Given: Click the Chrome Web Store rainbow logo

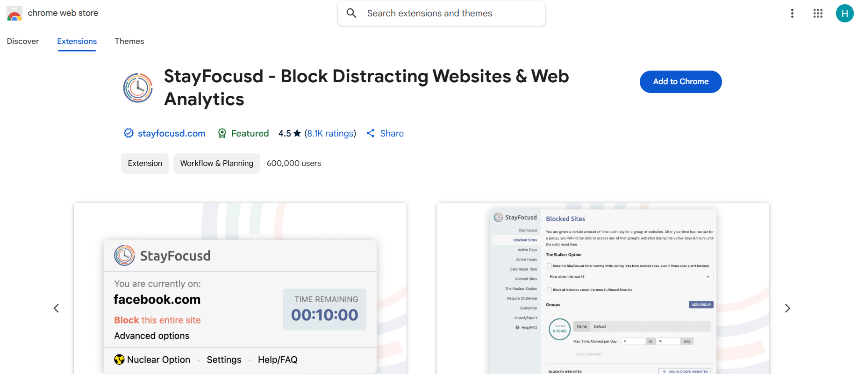Looking at the screenshot, I should (14, 14).
